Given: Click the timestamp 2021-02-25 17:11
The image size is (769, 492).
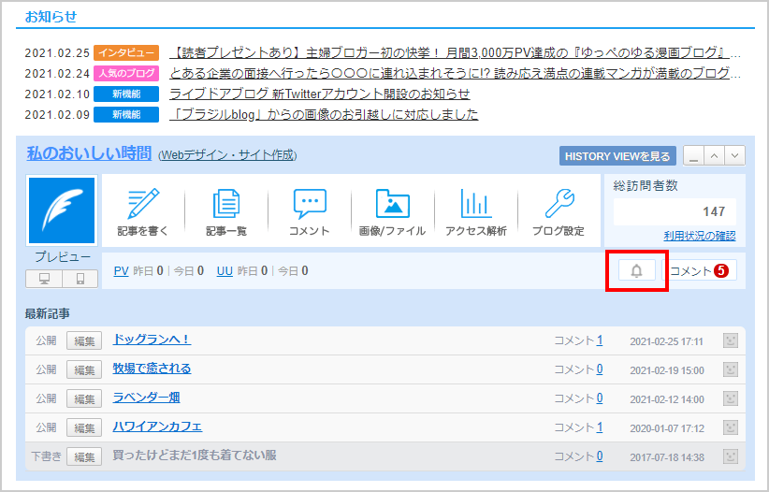Looking at the screenshot, I should pyautogui.click(x=666, y=341).
